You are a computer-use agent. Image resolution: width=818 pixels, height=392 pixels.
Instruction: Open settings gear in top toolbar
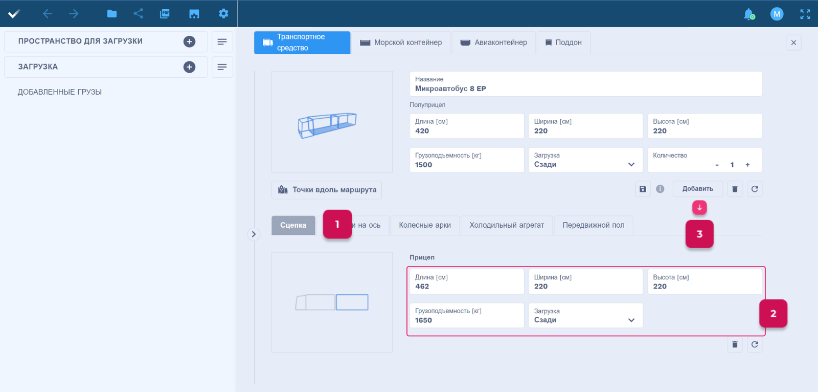point(223,14)
